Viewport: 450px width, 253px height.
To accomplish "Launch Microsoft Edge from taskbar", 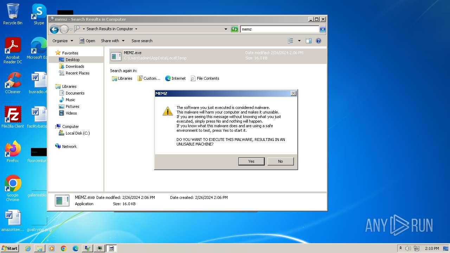I will [76, 248].
